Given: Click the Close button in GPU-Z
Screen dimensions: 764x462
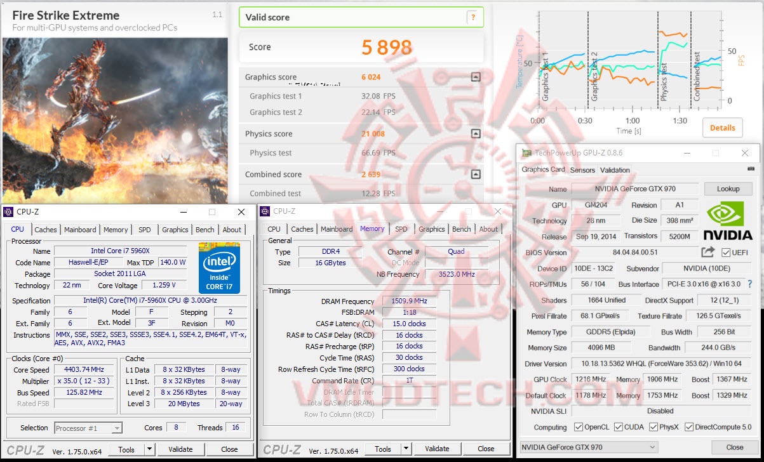Looking at the screenshot, I should click(x=735, y=447).
